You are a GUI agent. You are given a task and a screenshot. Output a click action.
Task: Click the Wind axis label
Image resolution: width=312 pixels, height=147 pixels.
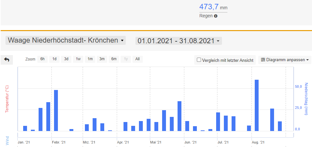click(x=7, y=141)
